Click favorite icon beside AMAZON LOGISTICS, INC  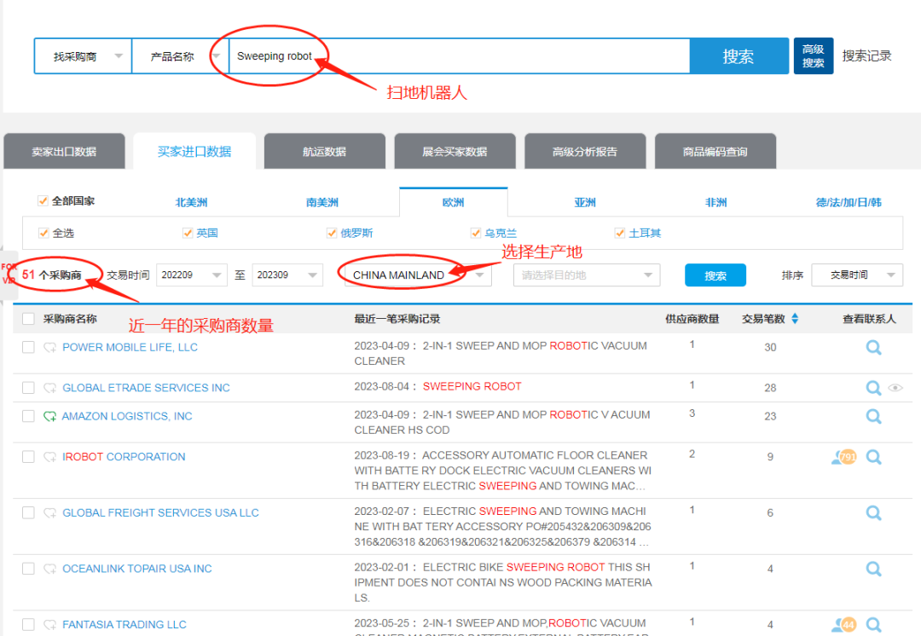(x=50, y=417)
